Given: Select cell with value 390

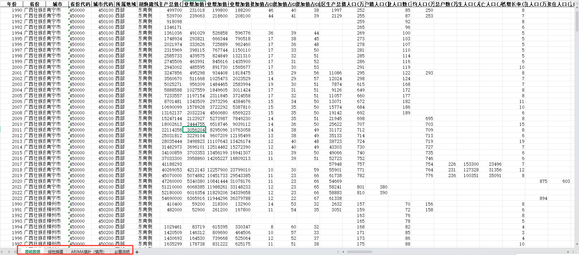Looking at the screenshot, I should click(377, 193).
